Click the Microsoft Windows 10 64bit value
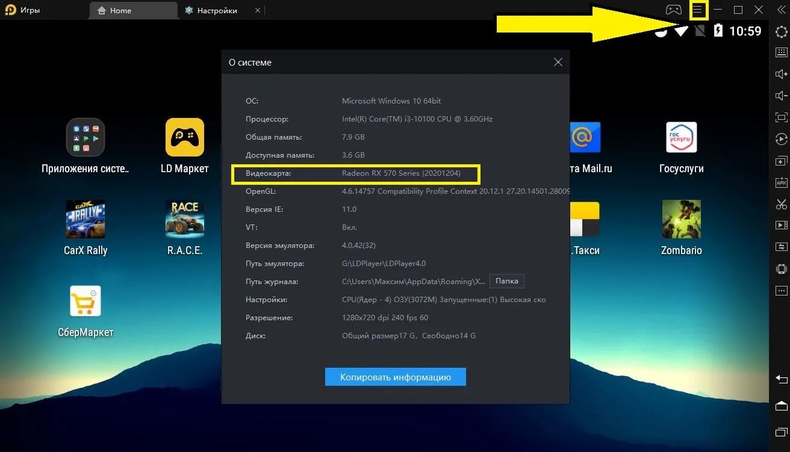The image size is (790, 452). point(391,101)
